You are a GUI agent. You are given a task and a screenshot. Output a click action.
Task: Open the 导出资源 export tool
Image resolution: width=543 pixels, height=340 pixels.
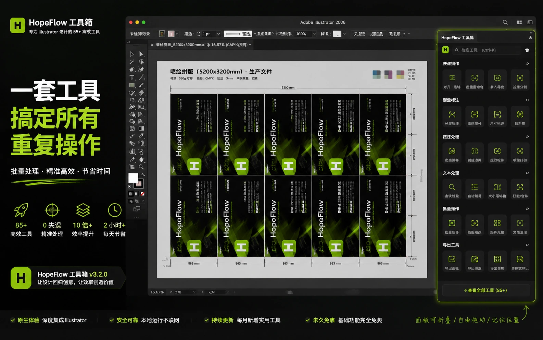pos(475,262)
